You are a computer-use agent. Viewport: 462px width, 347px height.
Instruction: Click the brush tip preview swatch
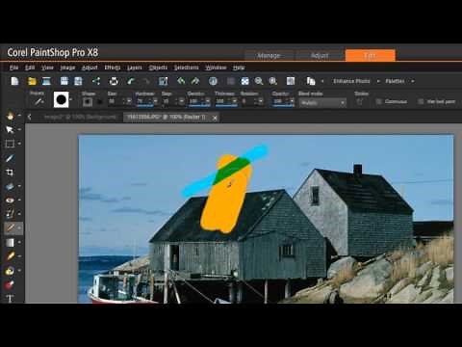pyautogui.click(x=61, y=100)
